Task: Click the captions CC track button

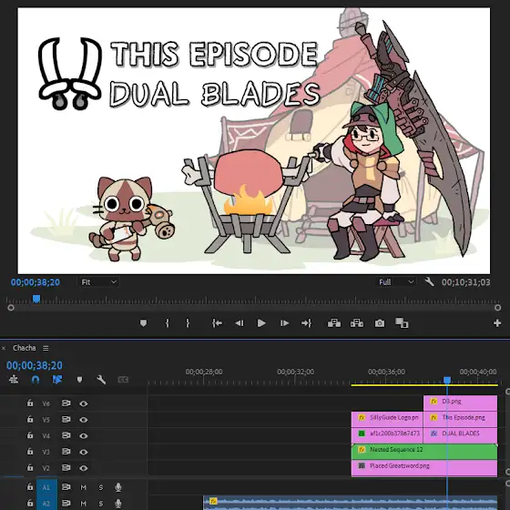Action: click(123, 380)
